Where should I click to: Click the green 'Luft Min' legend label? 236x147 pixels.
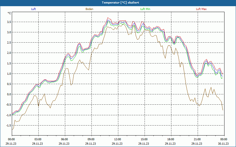(x=145, y=9)
